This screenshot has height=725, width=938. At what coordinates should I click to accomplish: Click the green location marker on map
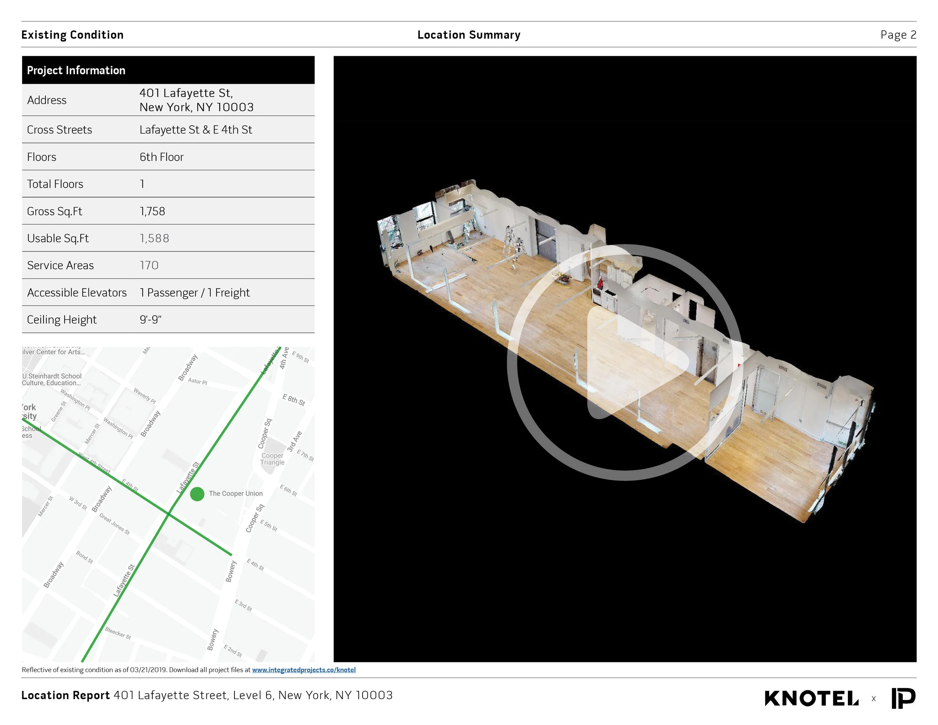point(197,494)
